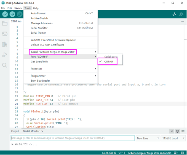Screen dimensions: 187x155
Task: Open the File menu
Action: (3, 8)
